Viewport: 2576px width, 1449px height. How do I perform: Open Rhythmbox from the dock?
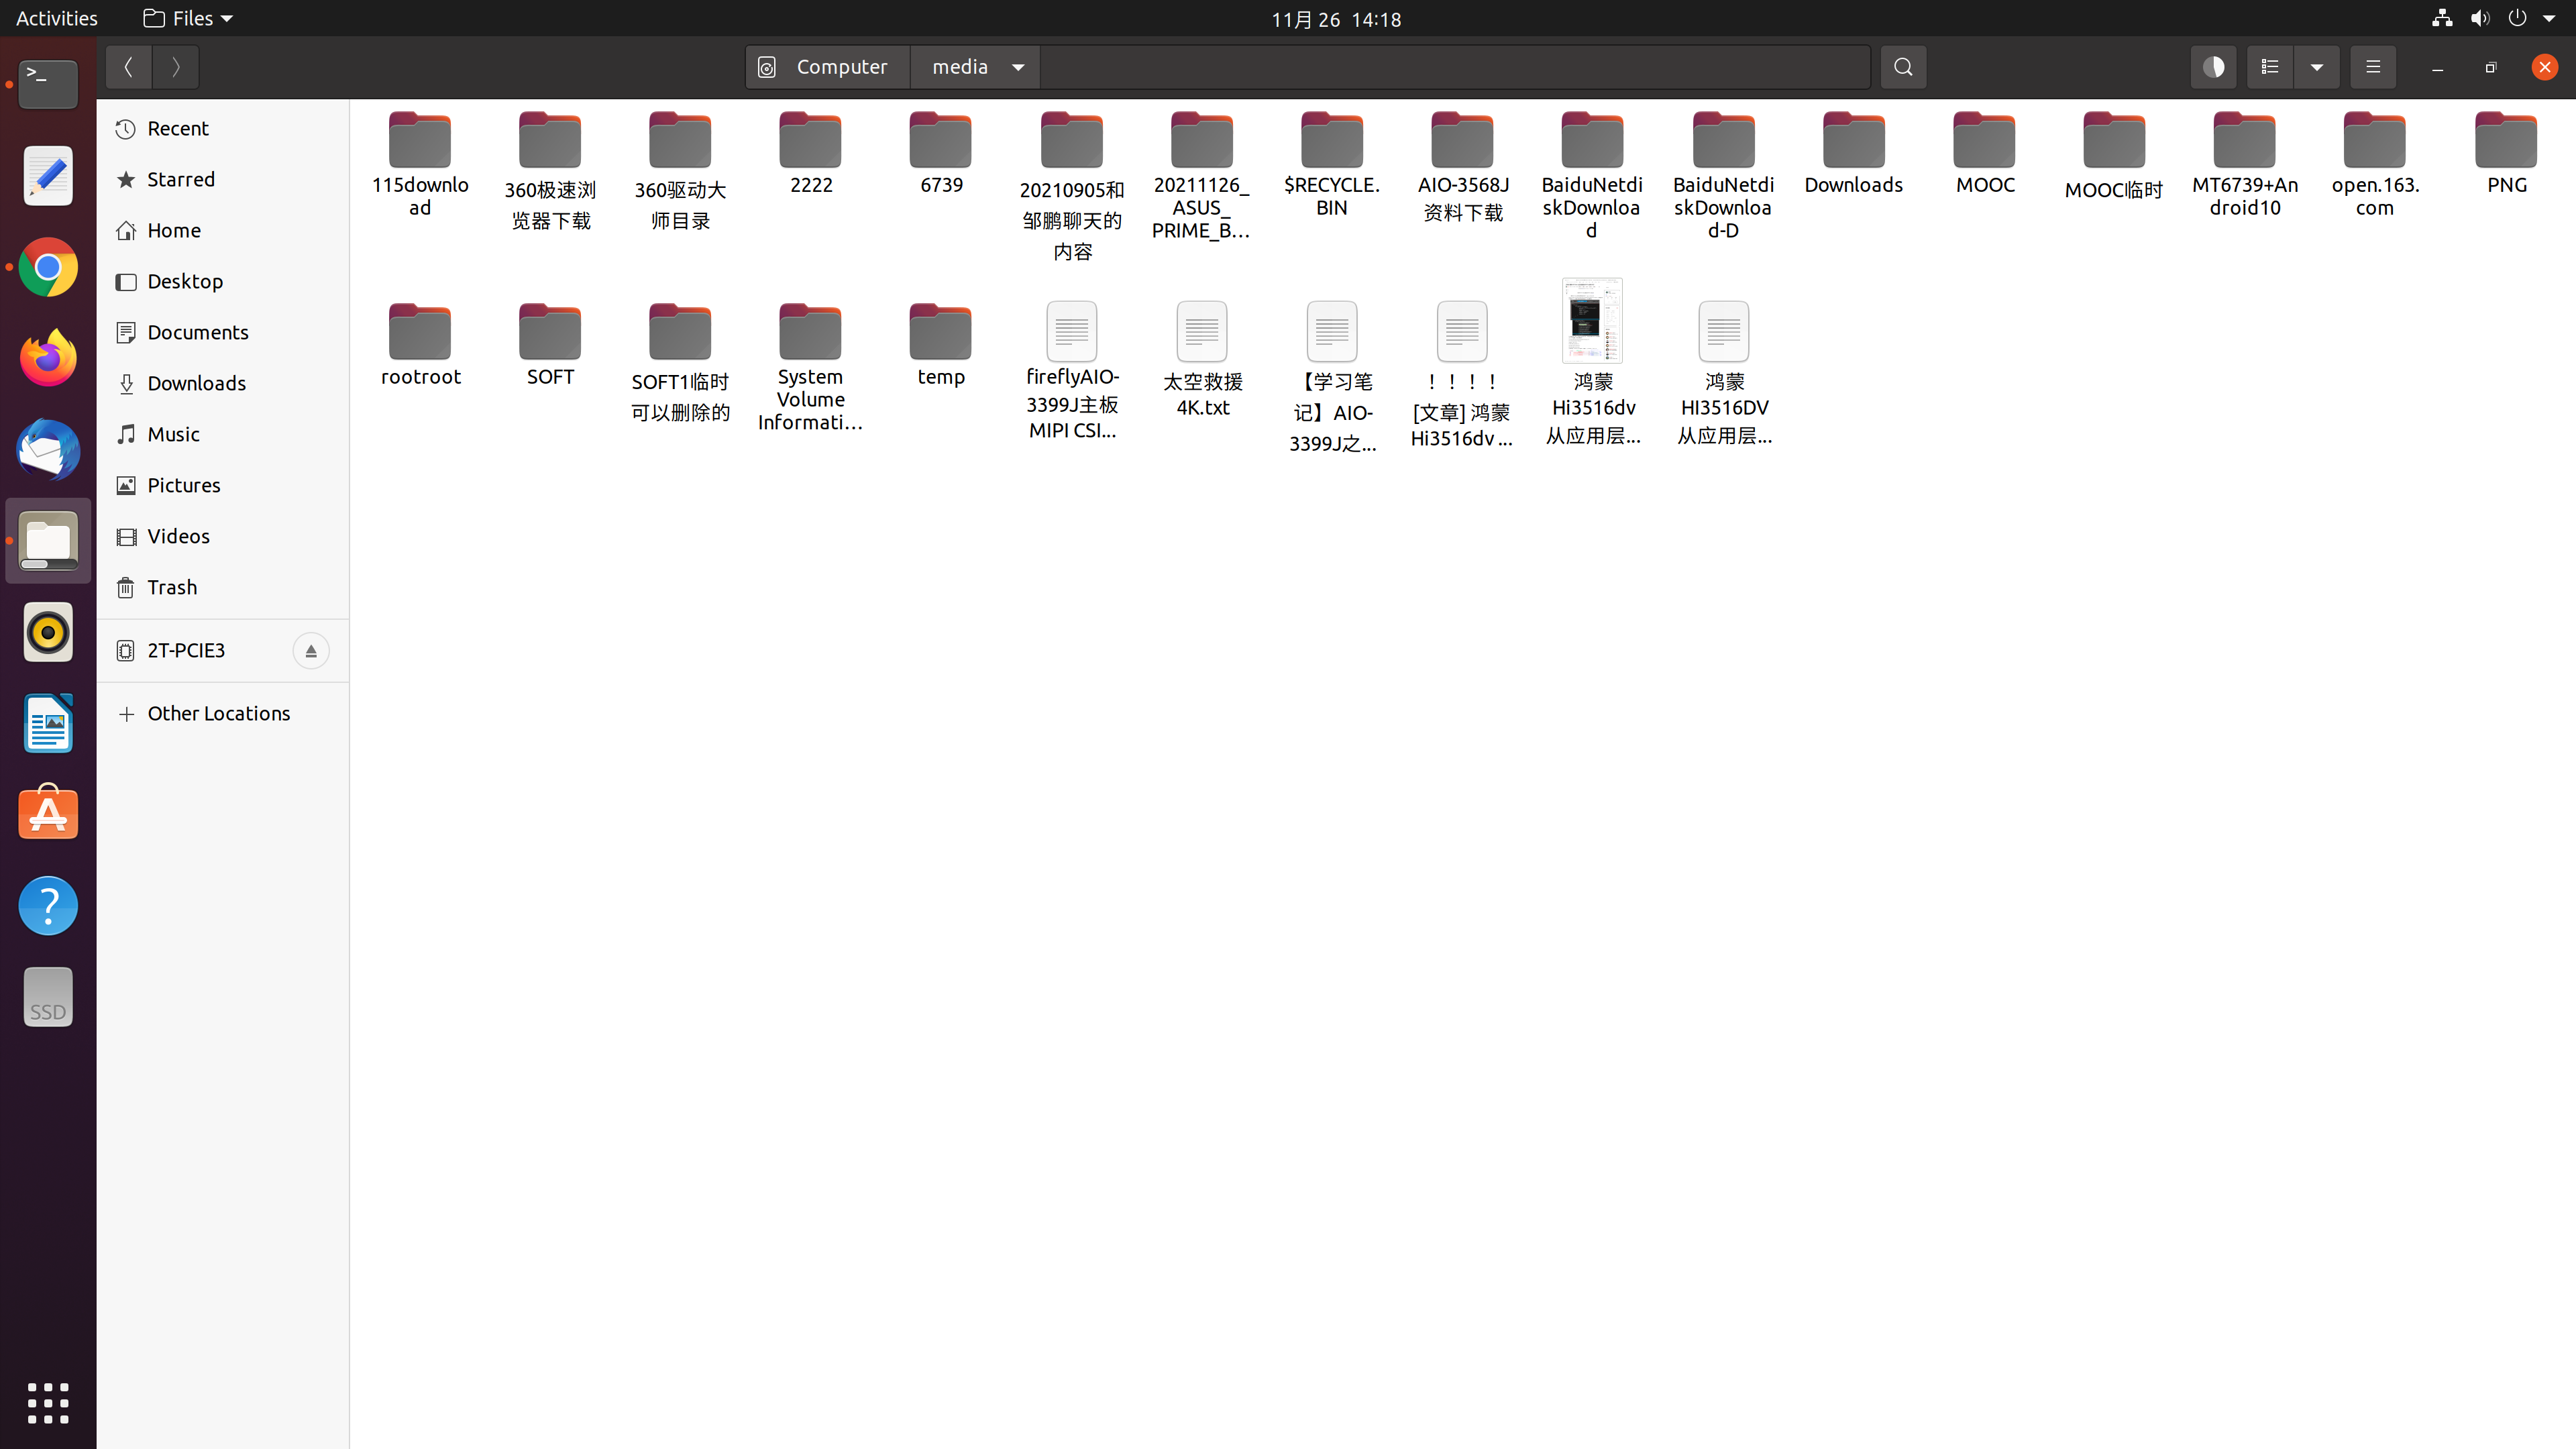pos(48,632)
